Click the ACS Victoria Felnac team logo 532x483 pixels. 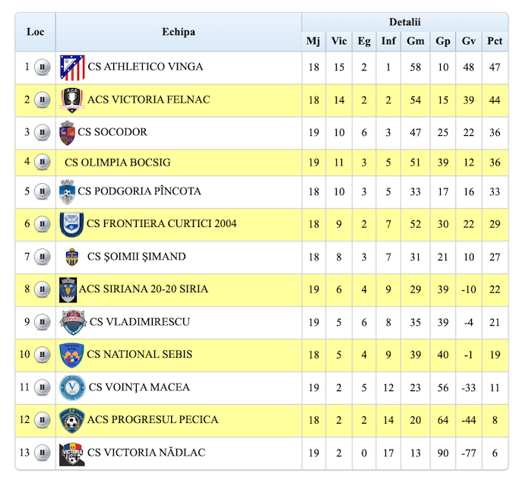pos(71,100)
